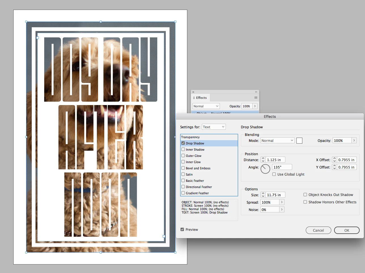Toggle the Drop Shadow effect checkbox
Screen dimensions: 365x273
pos(183,143)
